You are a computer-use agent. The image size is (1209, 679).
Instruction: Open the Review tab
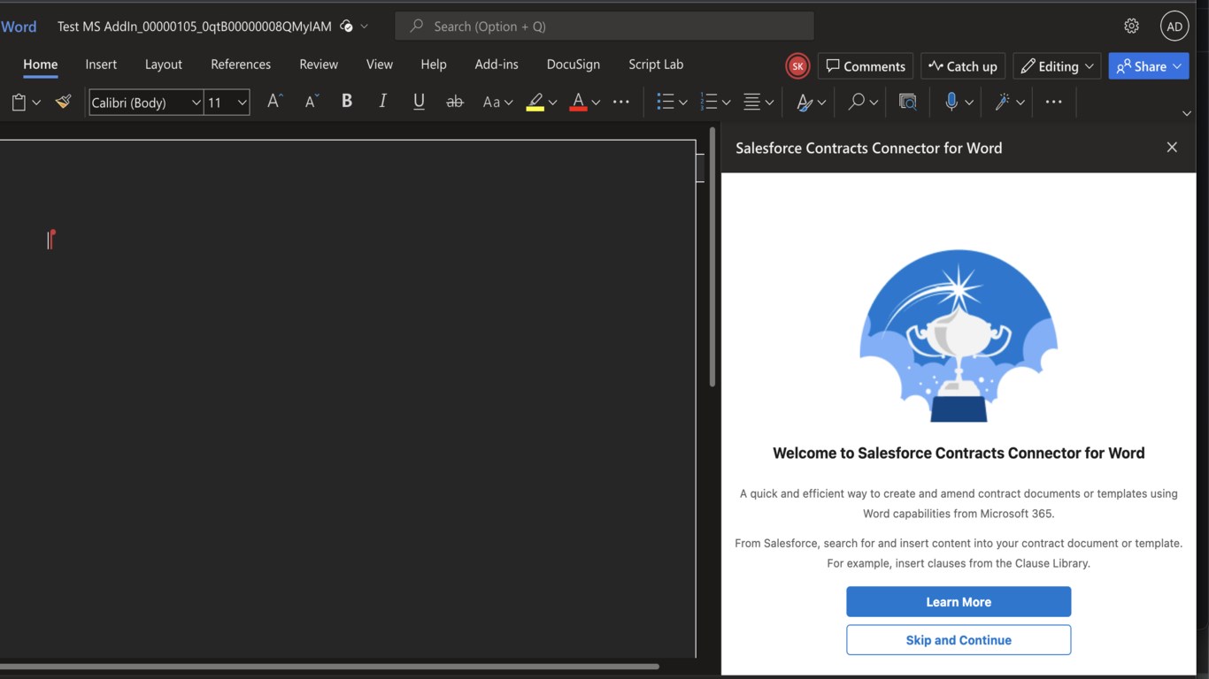[319, 65]
